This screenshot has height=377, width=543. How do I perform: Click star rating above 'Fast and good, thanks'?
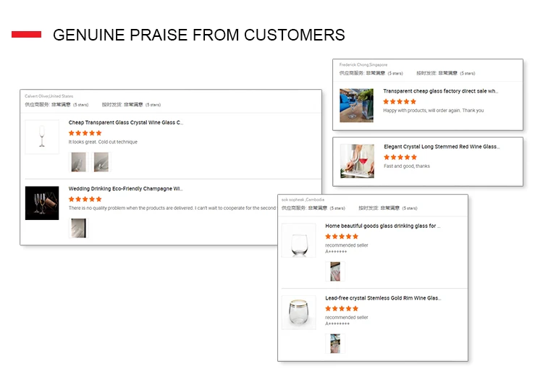point(400,157)
